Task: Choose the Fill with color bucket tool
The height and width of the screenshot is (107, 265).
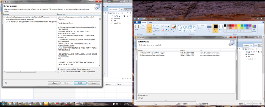Action: click(166, 26)
